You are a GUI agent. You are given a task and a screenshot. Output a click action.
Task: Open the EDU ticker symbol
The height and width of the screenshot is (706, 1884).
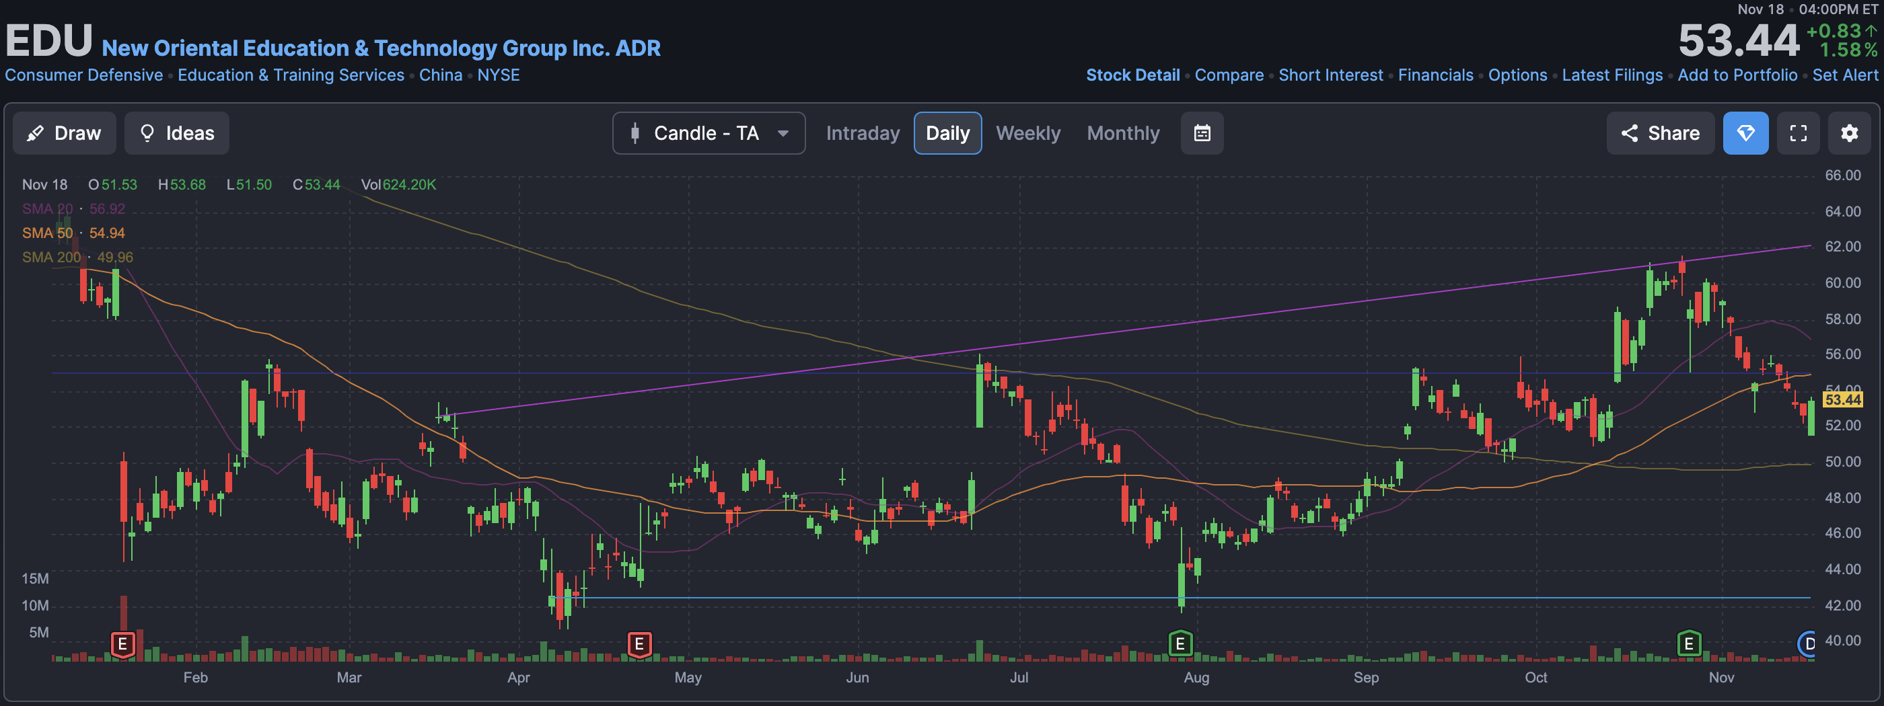(x=49, y=40)
